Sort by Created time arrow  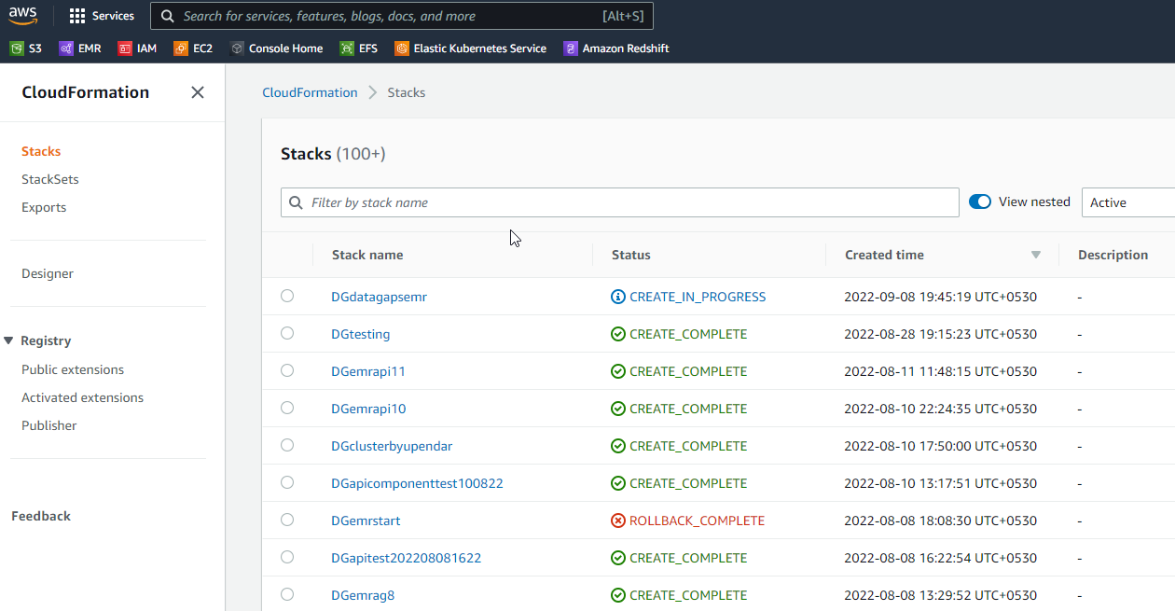pyautogui.click(x=1035, y=255)
